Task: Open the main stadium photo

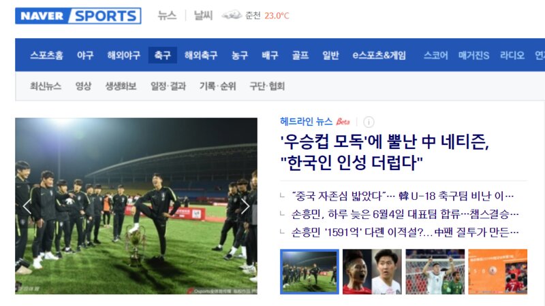Action: 136,206
